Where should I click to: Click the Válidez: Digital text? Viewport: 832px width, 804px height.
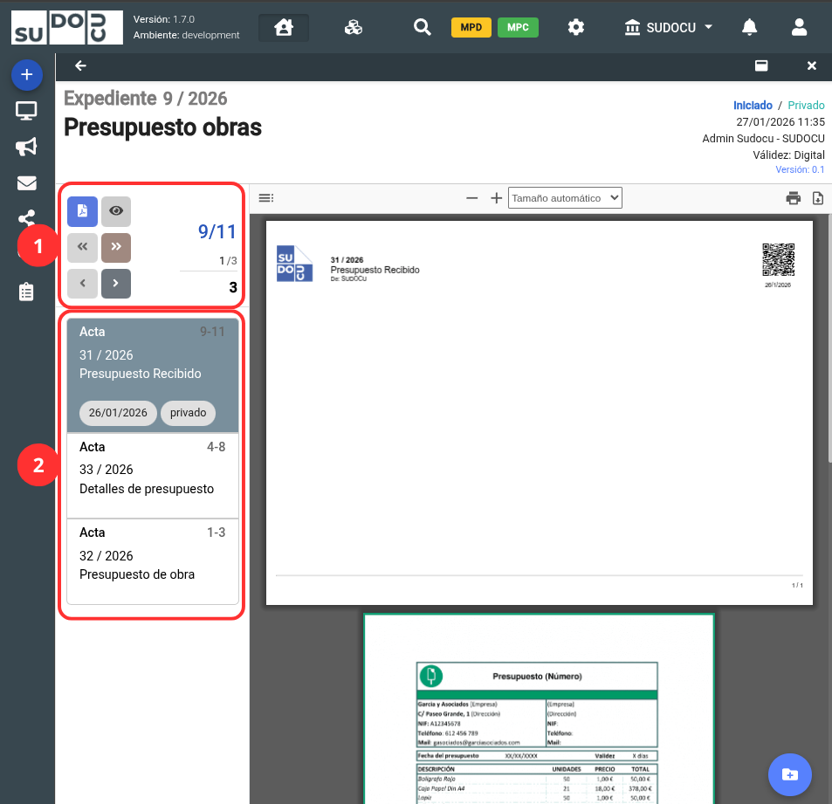[788, 155]
